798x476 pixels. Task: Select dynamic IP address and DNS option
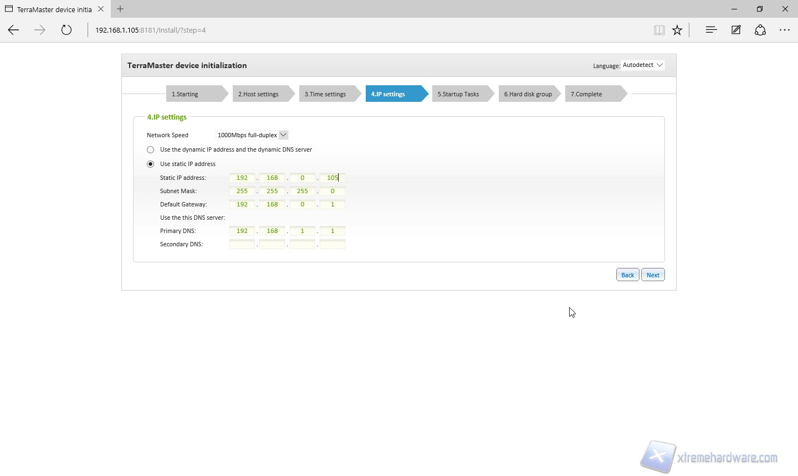150,149
